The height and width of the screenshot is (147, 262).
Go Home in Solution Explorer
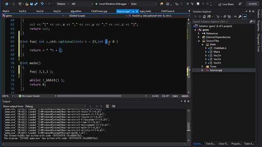tap(204, 16)
